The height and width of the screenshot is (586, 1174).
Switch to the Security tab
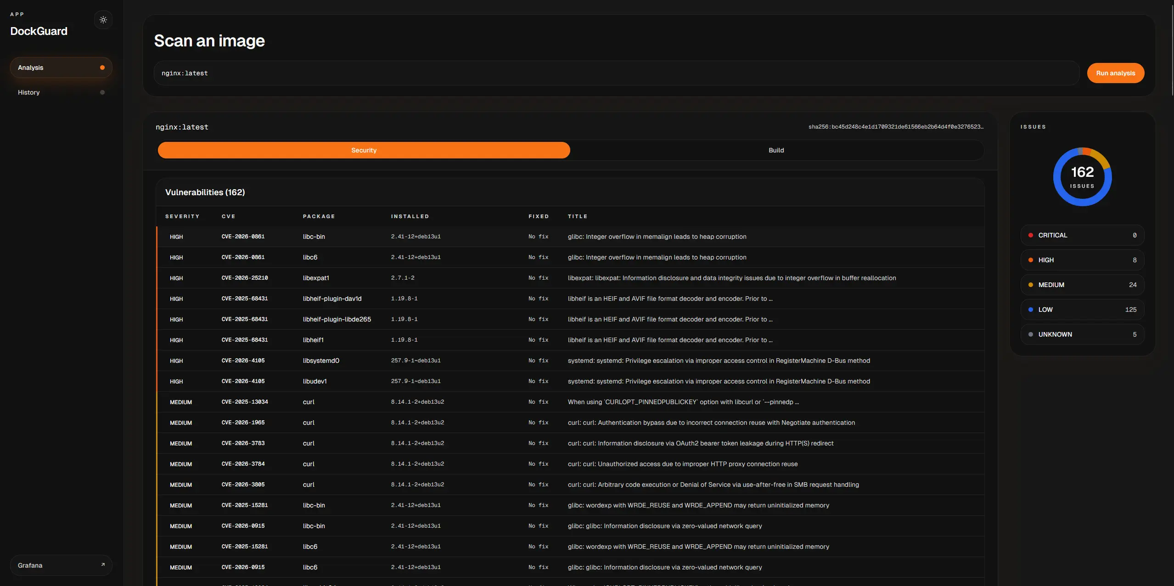click(x=364, y=150)
